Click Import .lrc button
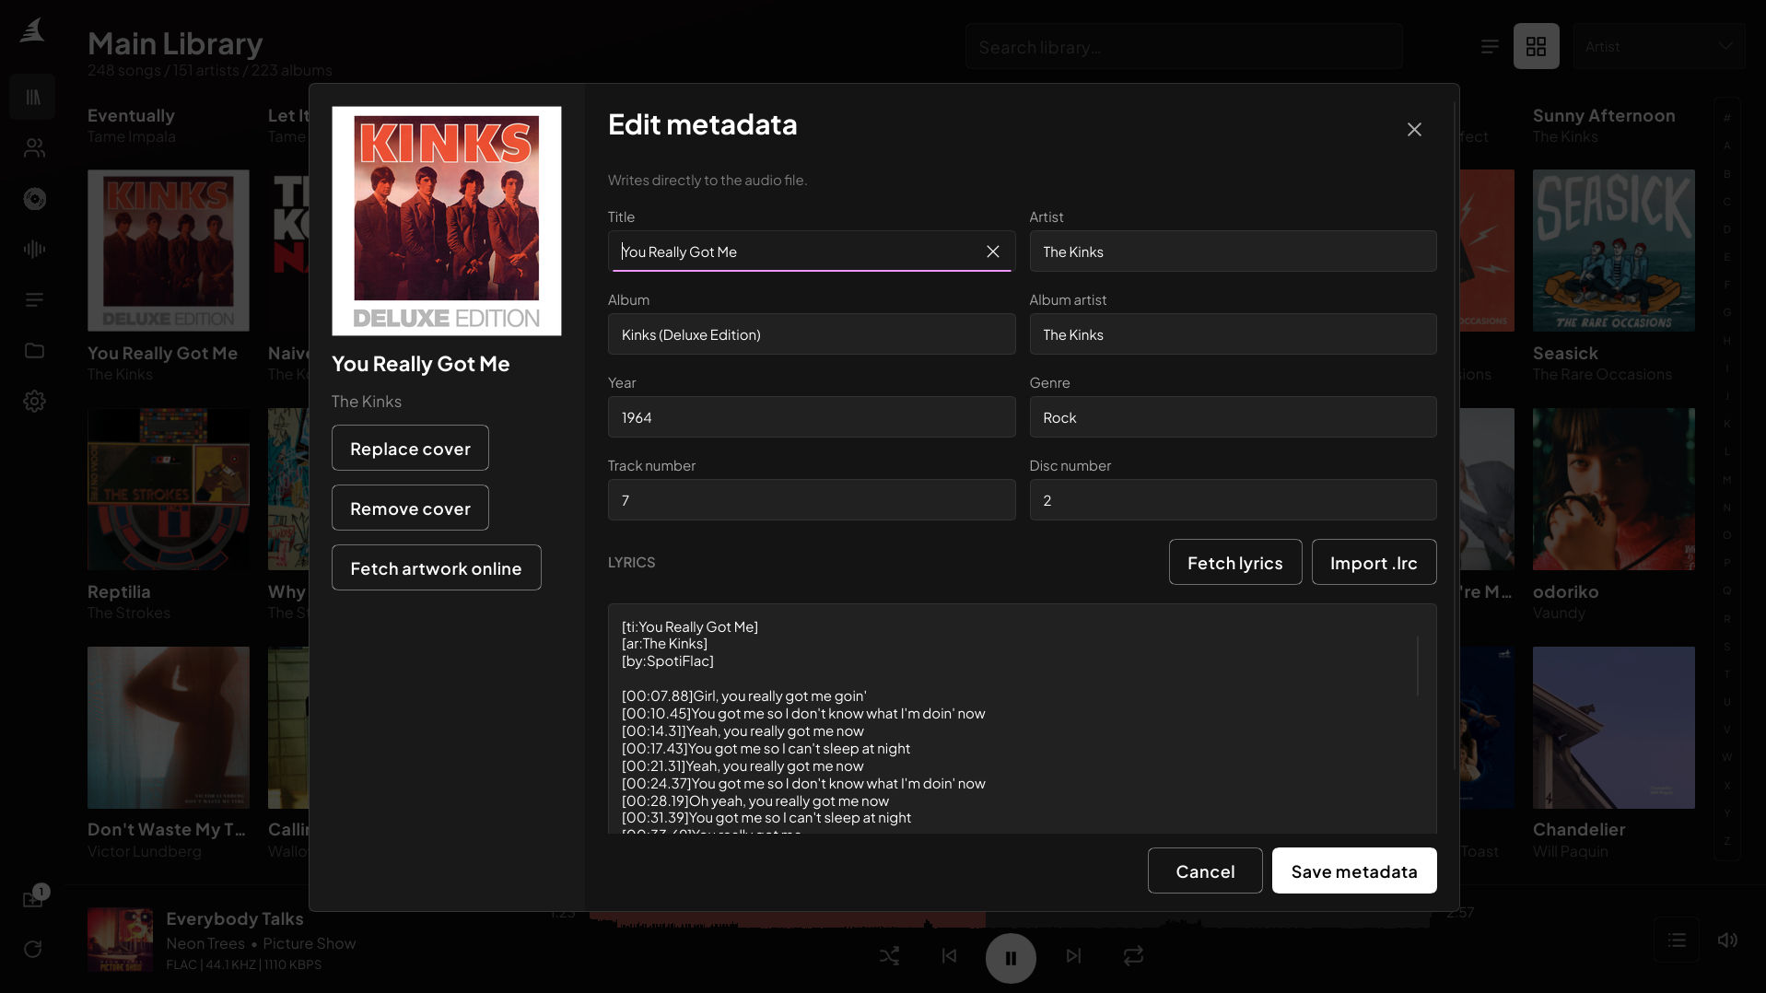1766x993 pixels. [1374, 563]
